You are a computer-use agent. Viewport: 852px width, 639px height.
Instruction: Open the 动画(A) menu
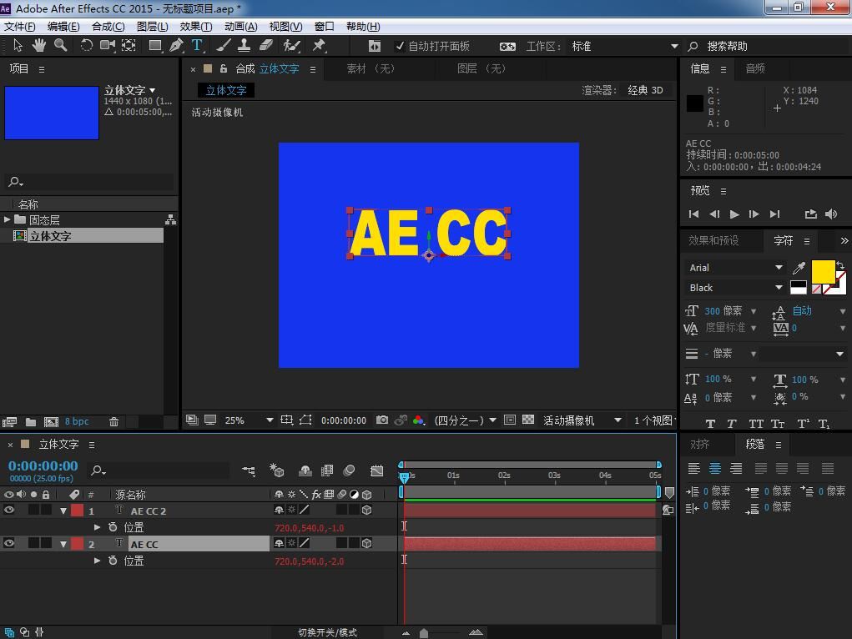click(x=240, y=27)
